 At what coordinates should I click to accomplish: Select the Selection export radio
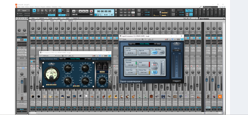tap(18, 15)
